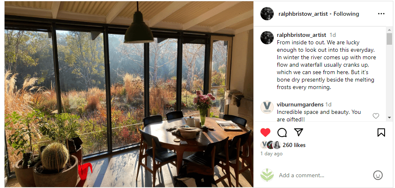Click ralphbristow_artist avatar beside caption
This screenshot has height=188, width=395.
point(267,38)
